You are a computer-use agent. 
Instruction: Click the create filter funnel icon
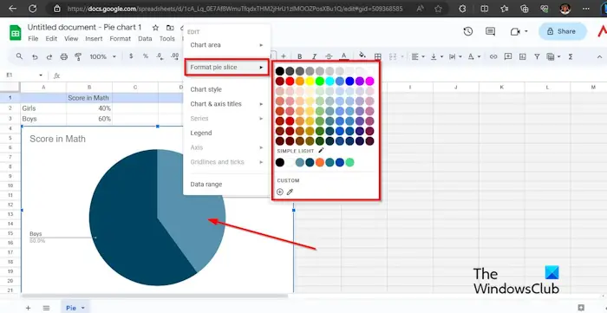pyautogui.click(x=537, y=57)
